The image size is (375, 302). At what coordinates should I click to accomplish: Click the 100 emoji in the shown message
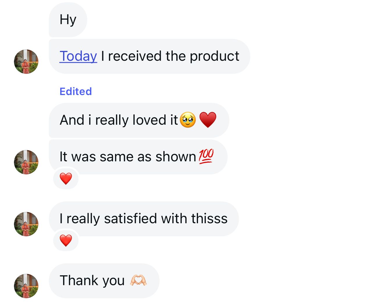coord(206,156)
